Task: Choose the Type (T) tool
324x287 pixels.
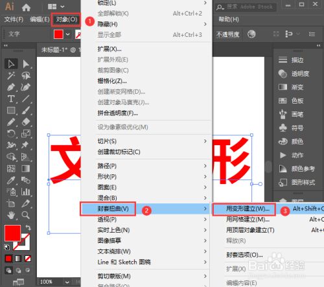Action: [x=11, y=98]
